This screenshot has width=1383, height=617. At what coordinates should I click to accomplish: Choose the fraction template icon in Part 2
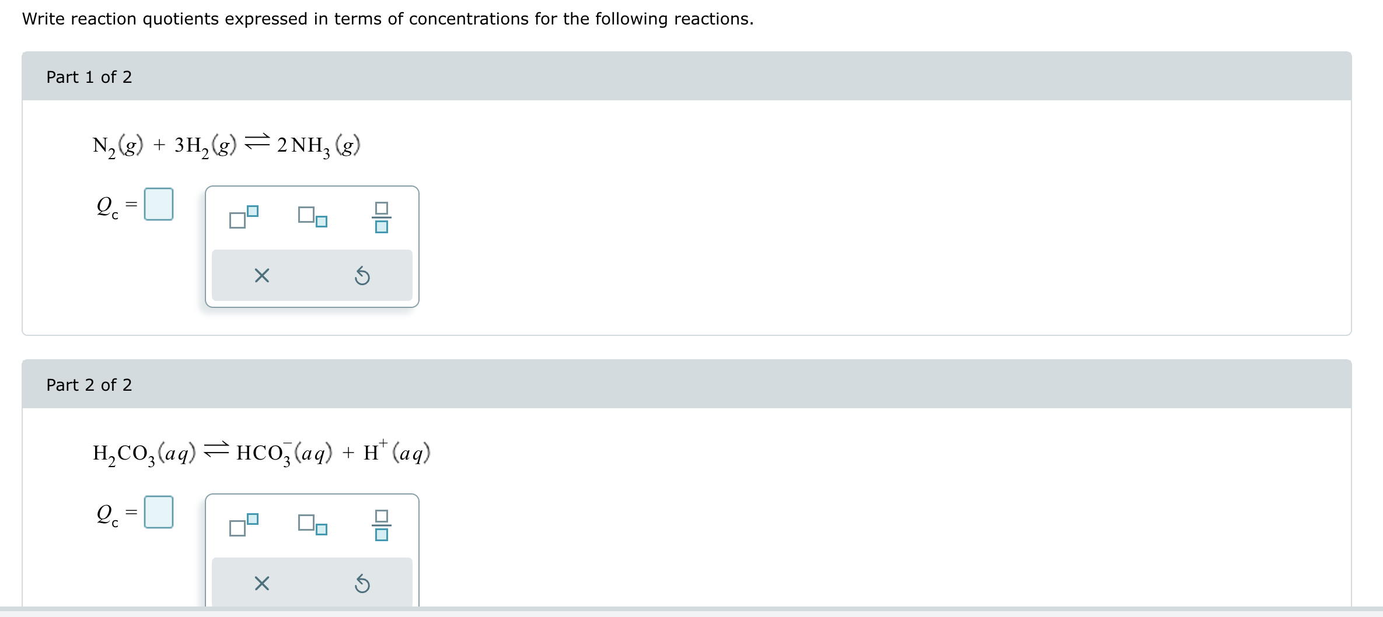pyautogui.click(x=380, y=525)
